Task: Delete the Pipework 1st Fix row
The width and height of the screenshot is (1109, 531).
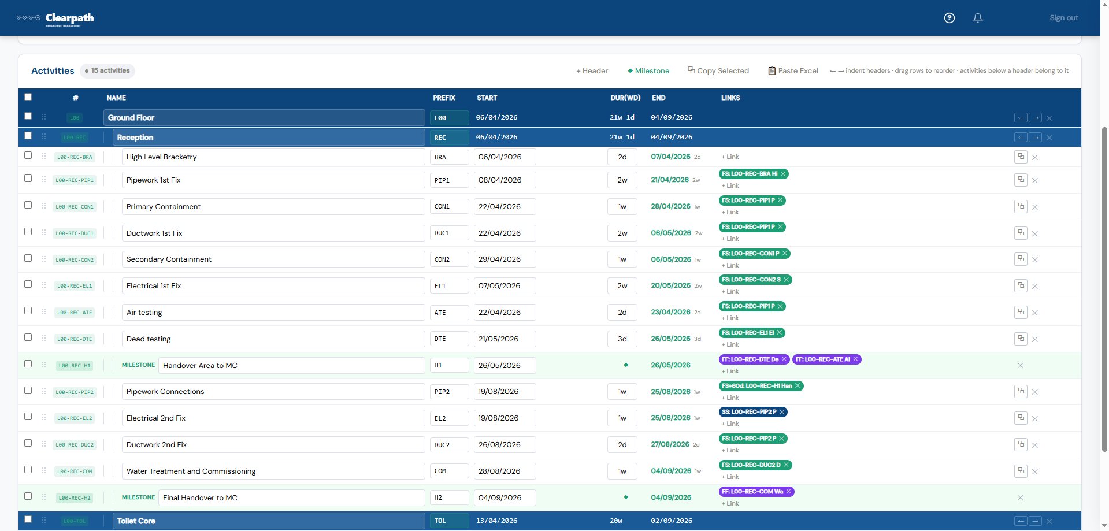Action: (x=1035, y=180)
